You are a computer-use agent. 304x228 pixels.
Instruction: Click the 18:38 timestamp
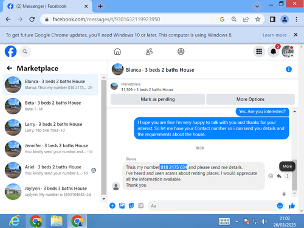point(199,148)
